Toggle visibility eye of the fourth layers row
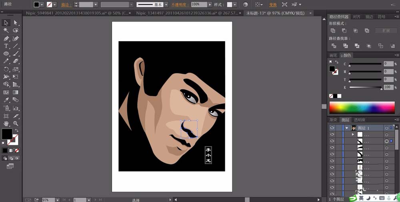The height and width of the screenshot is (202, 400). (x=332, y=147)
